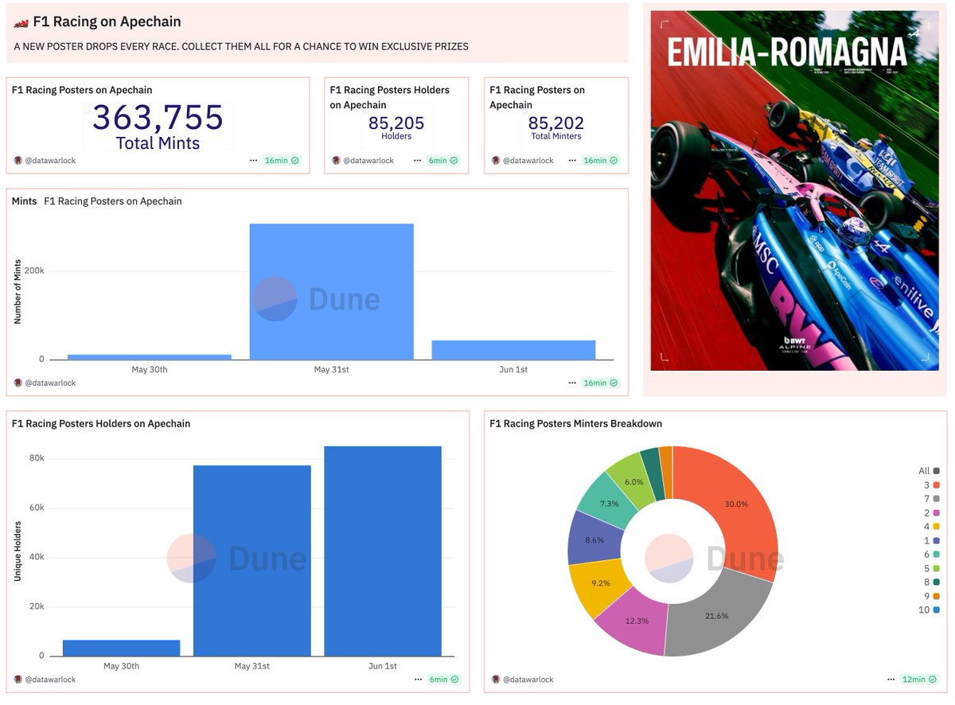Toggle legend entry 8 in pie legend
Image resolution: width=955 pixels, height=705 pixels.
tap(932, 582)
